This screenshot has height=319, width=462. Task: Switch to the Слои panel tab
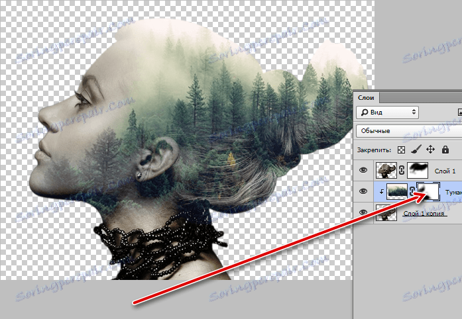[x=366, y=98]
